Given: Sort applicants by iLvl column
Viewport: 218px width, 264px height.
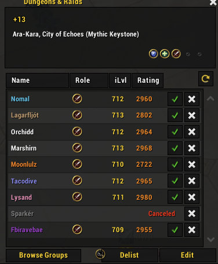Looking at the screenshot, I should point(120,80).
